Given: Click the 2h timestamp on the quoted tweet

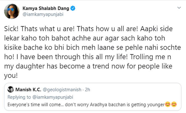Looking at the screenshot, I should [x=88, y=90].
